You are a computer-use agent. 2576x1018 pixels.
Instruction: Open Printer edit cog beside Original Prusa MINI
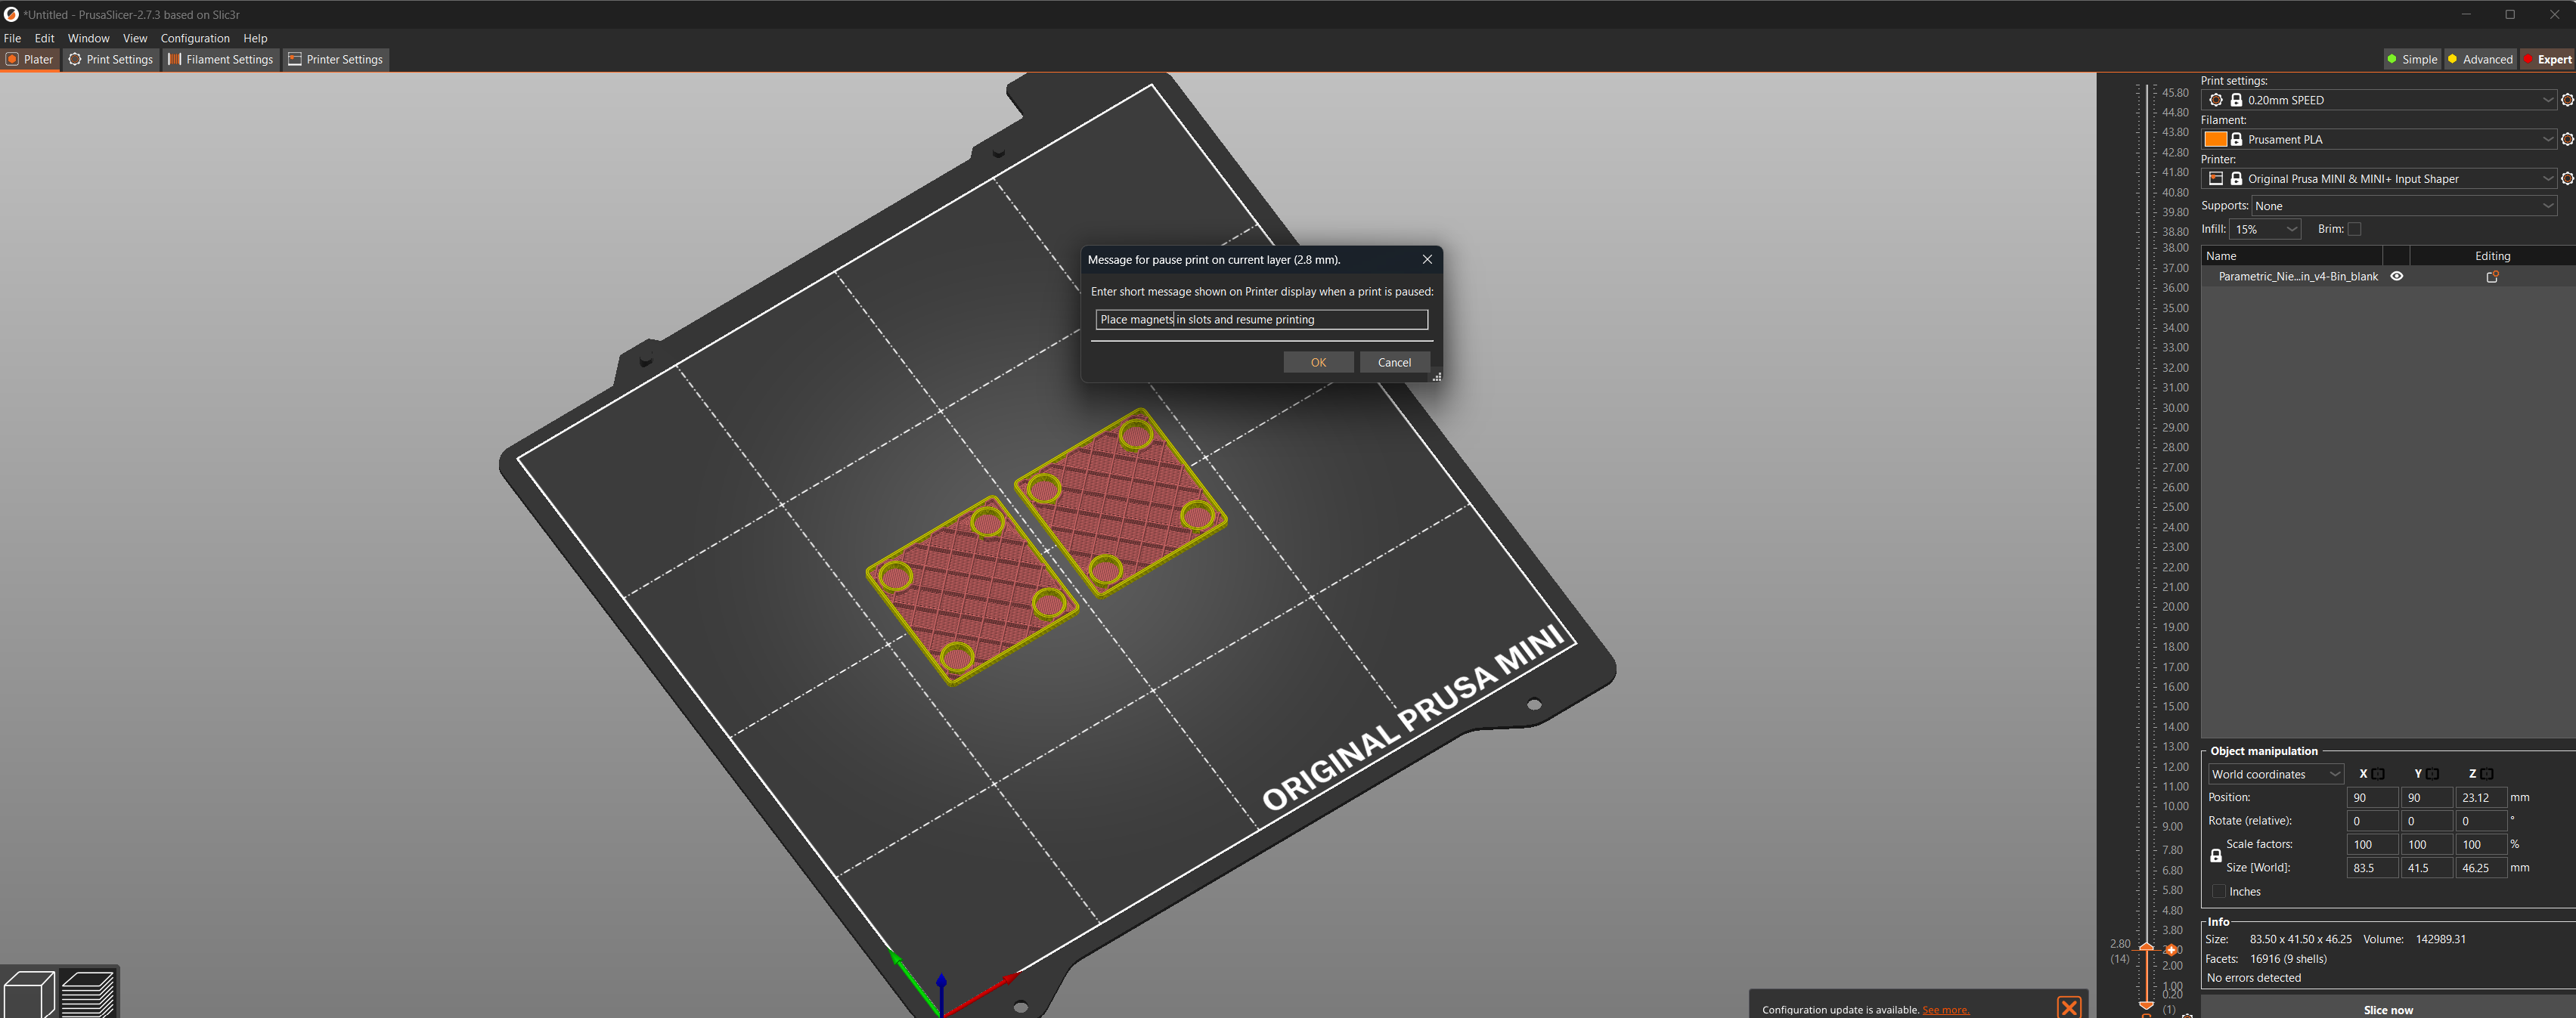pos(2567,178)
